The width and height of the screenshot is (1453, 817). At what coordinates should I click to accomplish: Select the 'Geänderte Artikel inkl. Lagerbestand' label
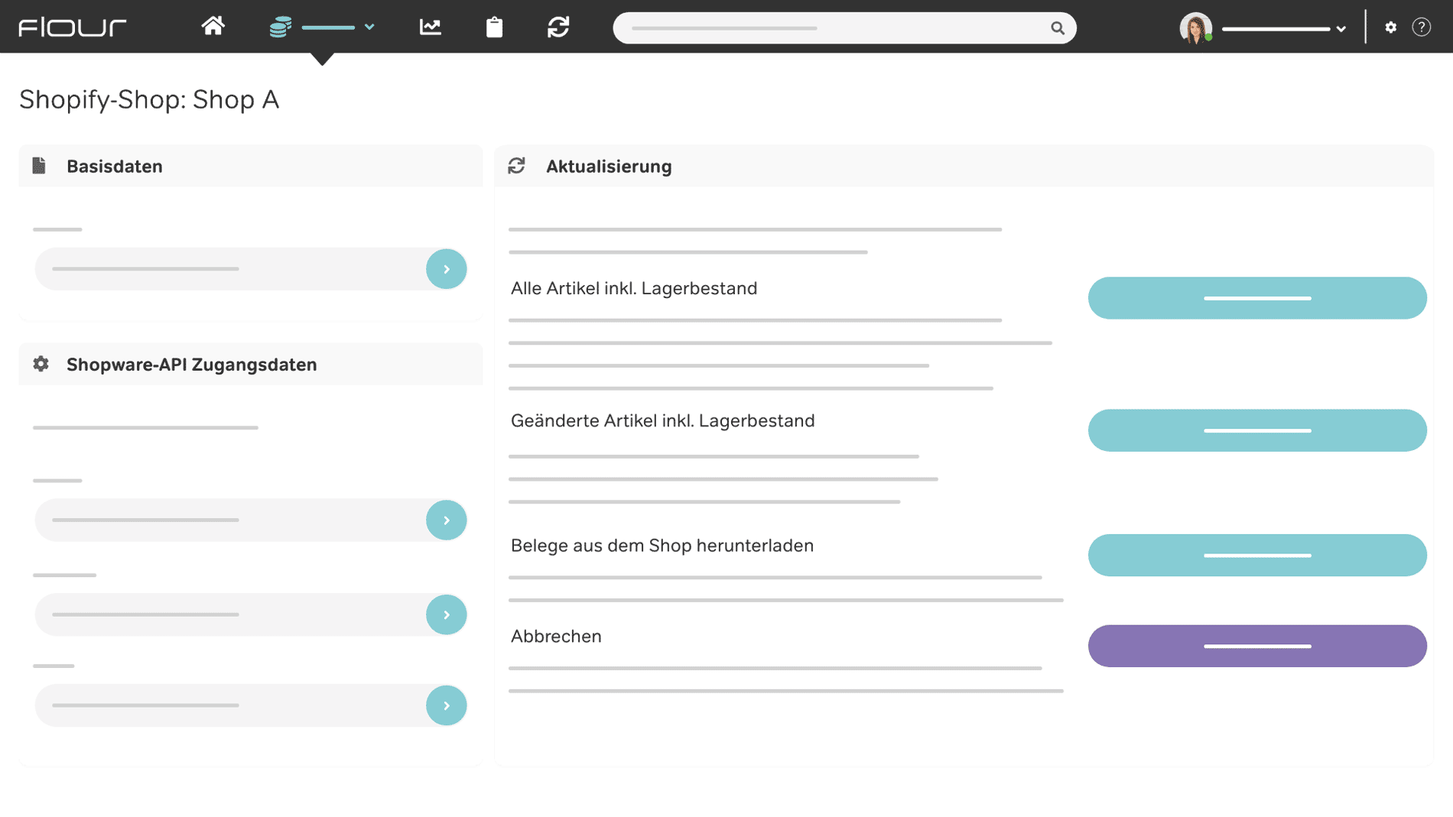click(663, 421)
